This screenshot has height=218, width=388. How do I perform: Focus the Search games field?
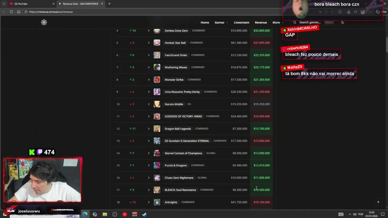[313, 22]
